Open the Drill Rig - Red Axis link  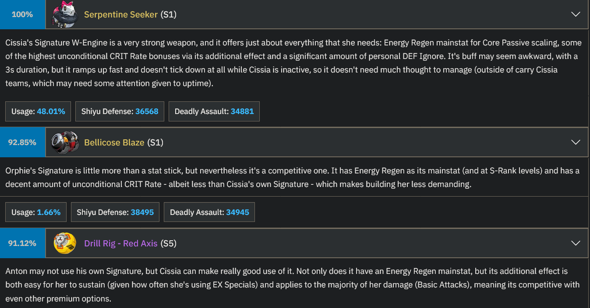point(121,243)
